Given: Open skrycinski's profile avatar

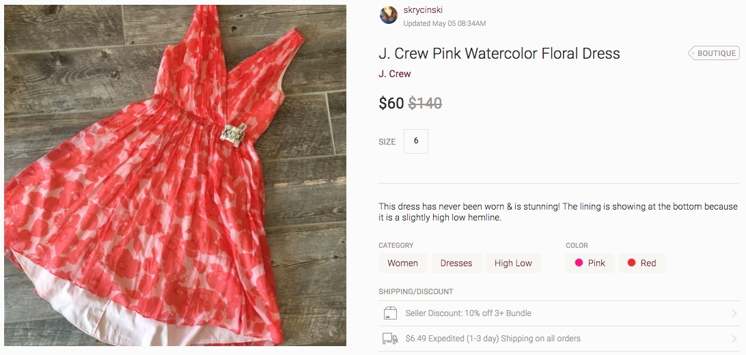Looking at the screenshot, I should point(388,15).
